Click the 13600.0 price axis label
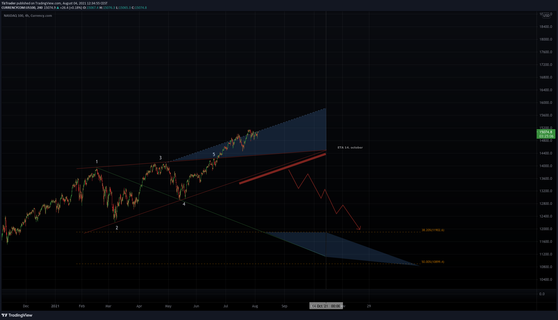 pyautogui.click(x=546, y=178)
